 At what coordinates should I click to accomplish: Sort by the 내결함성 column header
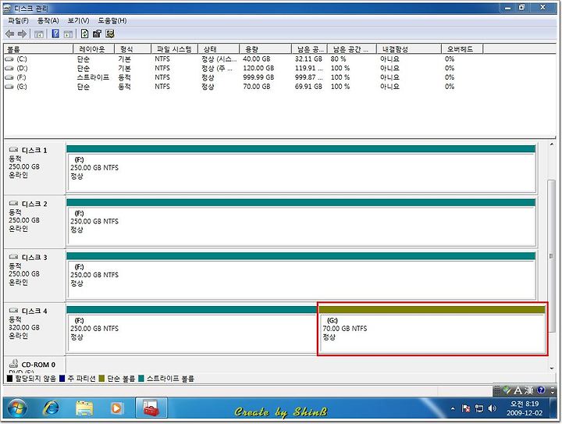[408, 49]
